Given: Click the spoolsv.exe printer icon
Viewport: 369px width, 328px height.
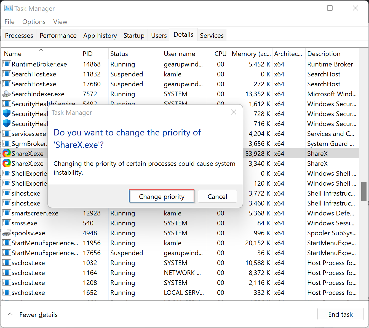Looking at the screenshot, I should [7, 233].
